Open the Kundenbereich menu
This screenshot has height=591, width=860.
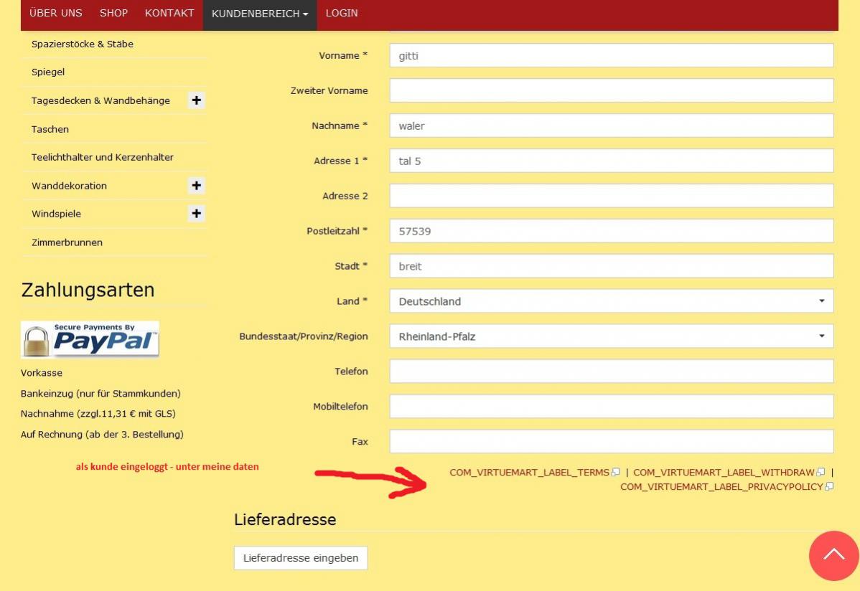tap(259, 14)
